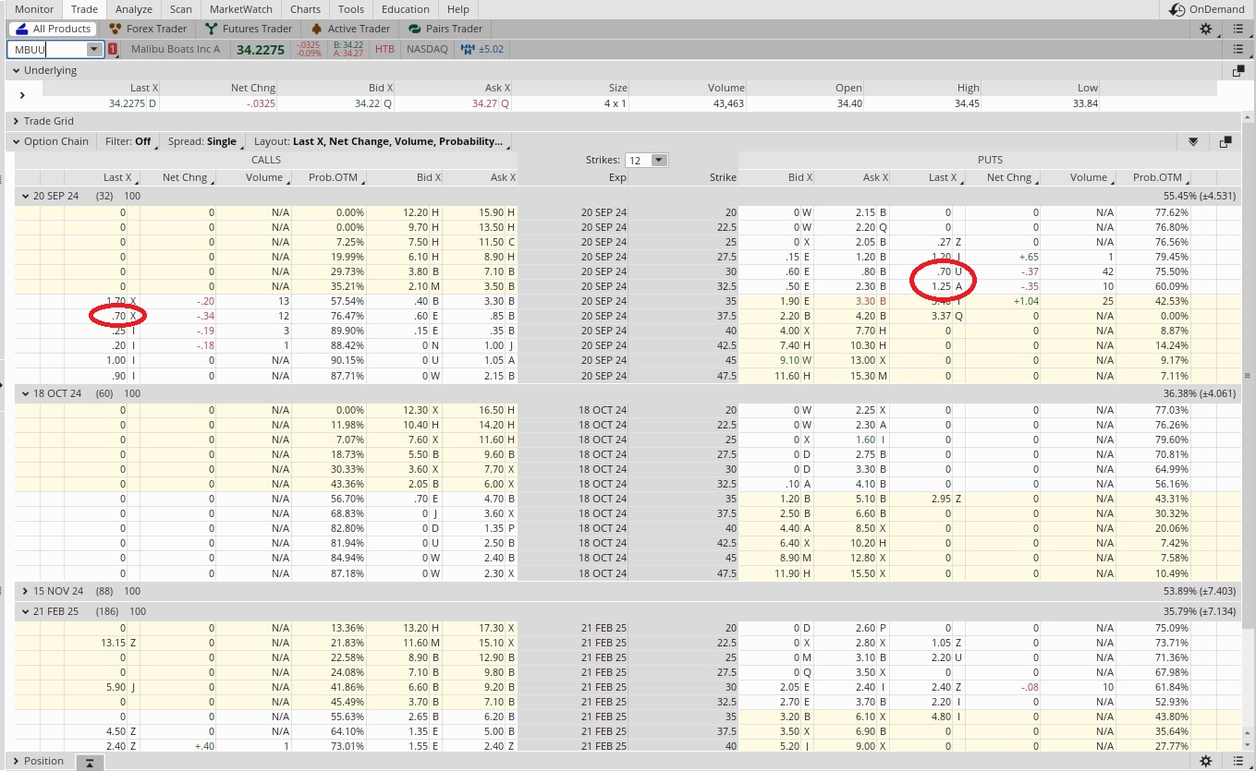Image resolution: width=1256 pixels, height=771 pixels.
Task: Open the MBUU symbol dropdown arrow
Action: click(94, 50)
